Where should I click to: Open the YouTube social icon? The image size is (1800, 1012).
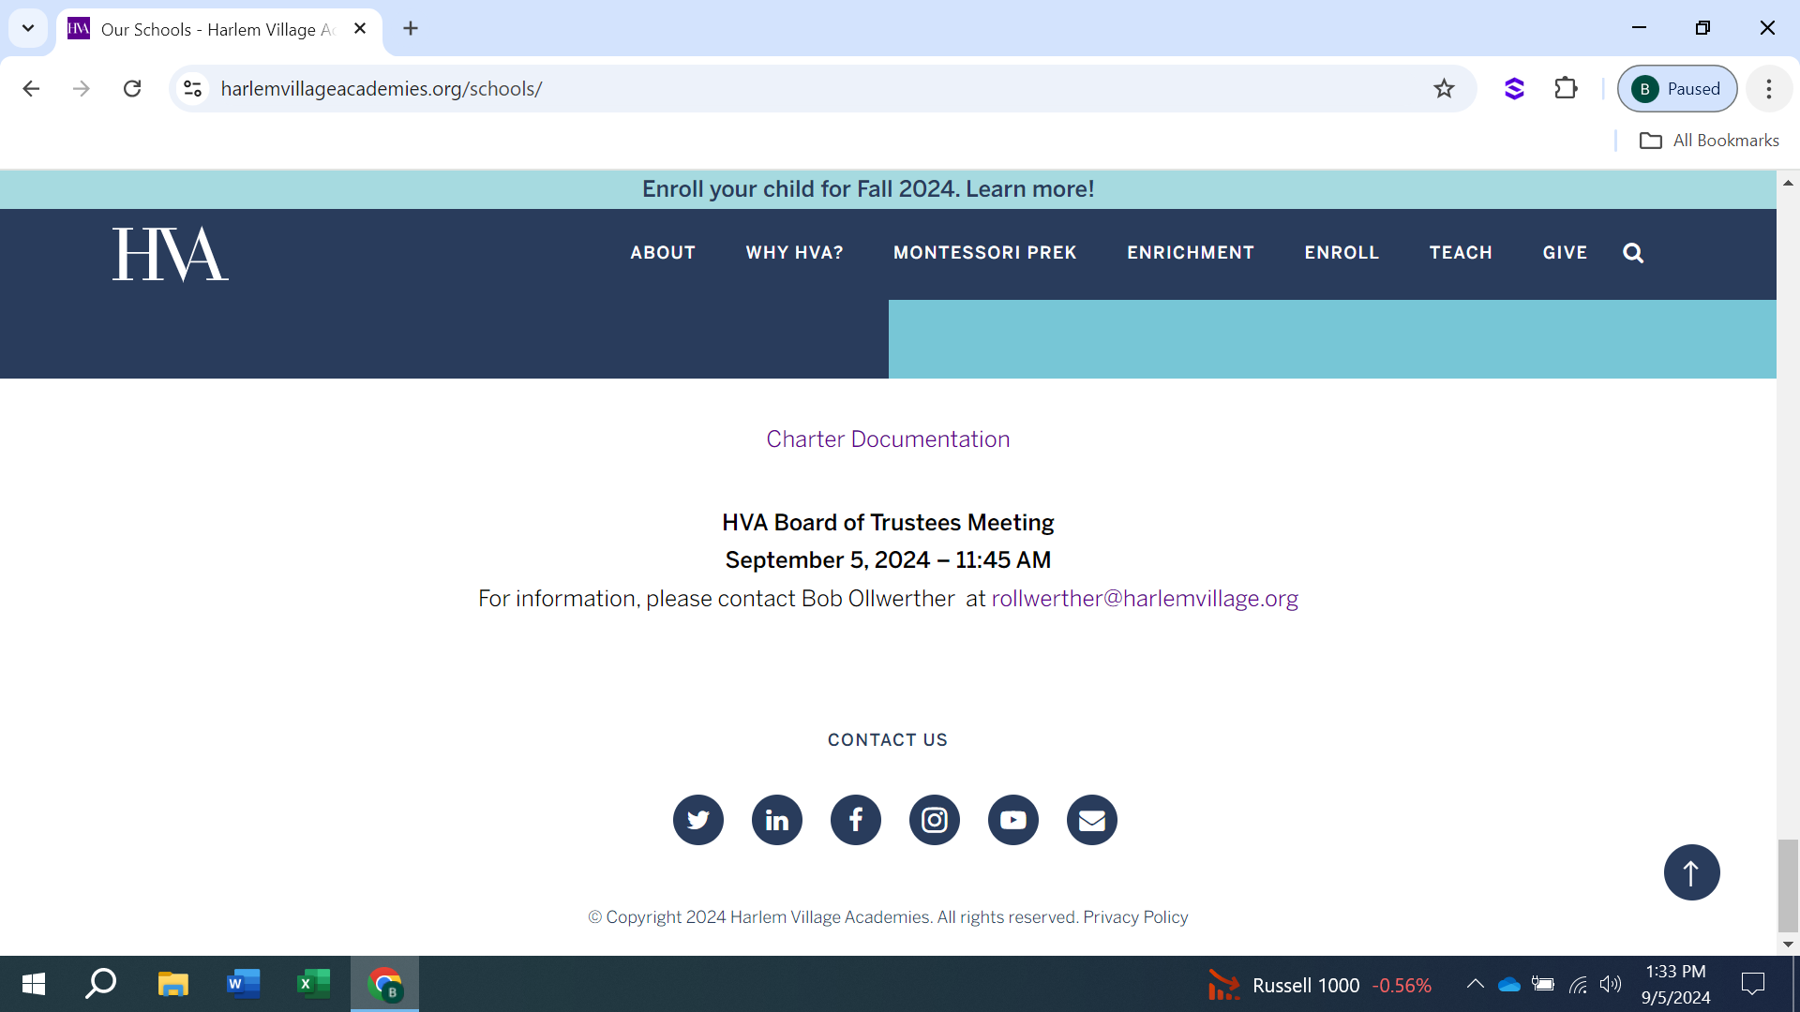coord(1013,820)
